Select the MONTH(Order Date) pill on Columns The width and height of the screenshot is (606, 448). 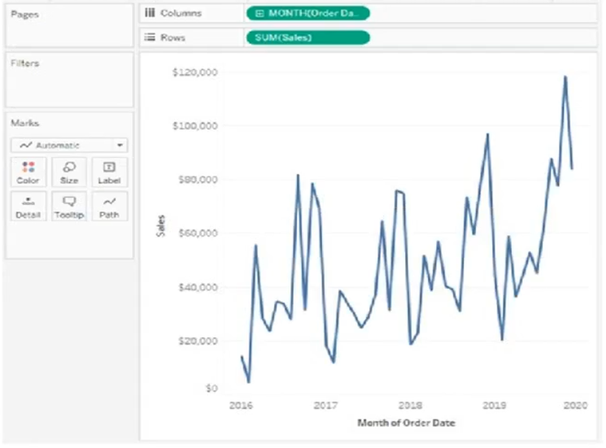307,14
